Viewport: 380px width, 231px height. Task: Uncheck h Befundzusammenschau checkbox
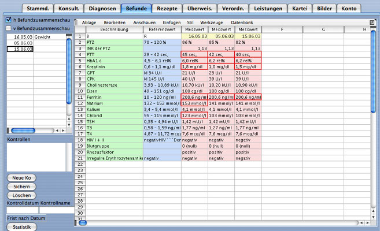[x=9, y=20]
